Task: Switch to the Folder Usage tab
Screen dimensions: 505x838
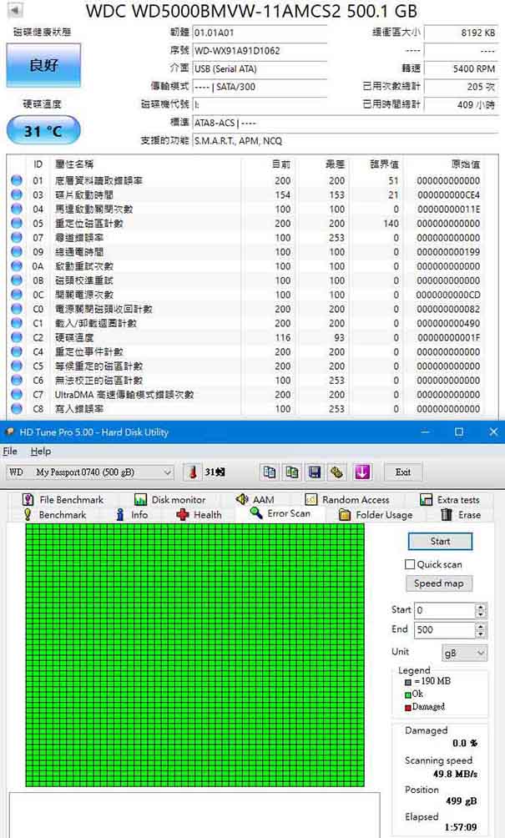Action: click(376, 515)
